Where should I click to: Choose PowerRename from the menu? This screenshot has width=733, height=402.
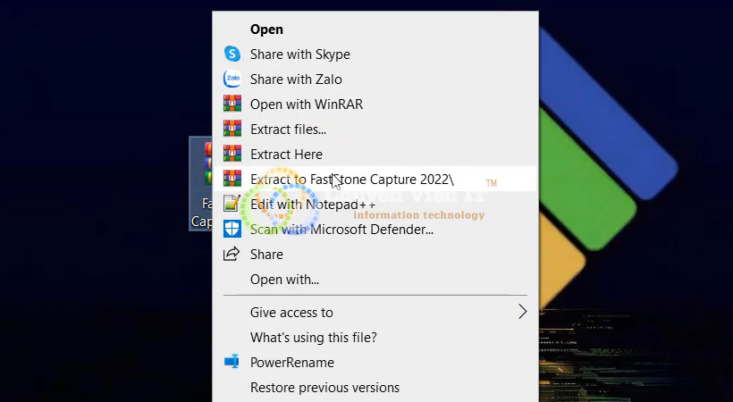coord(375,363)
